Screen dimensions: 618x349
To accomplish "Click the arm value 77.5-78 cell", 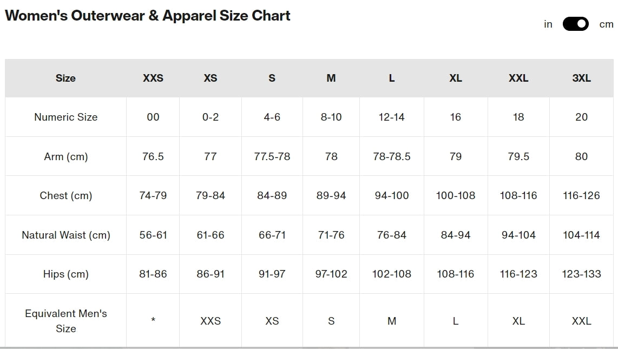I will (x=272, y=156).
